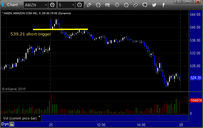Open the time template clock icon

[x=79, y=5]
